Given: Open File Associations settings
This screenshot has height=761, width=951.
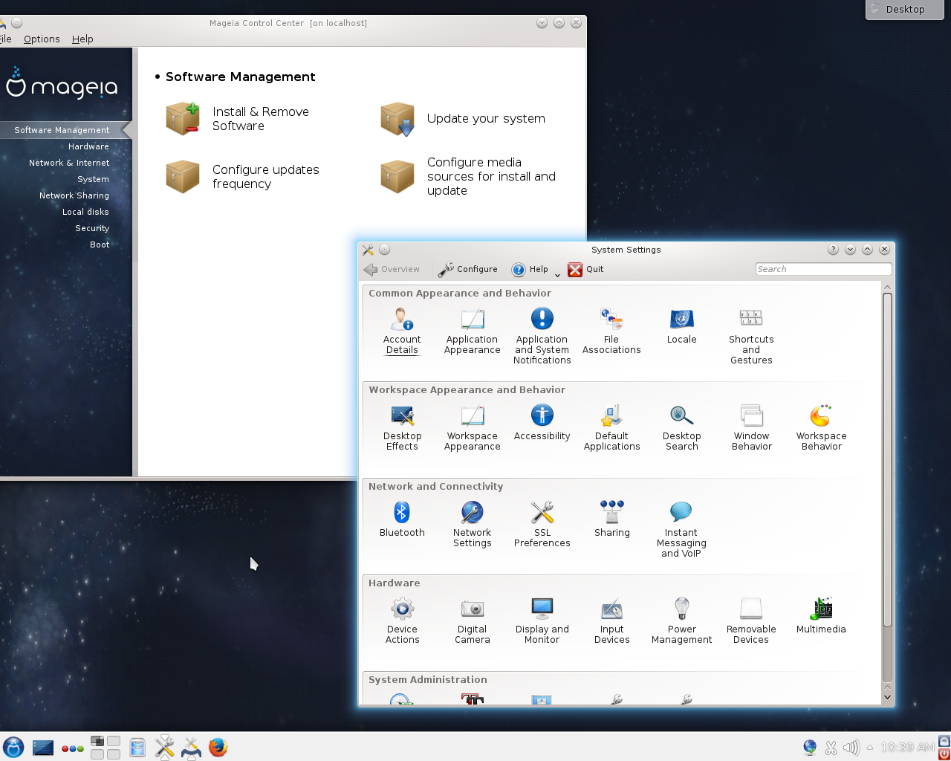Looking at the screenshot, I should (x=611, y=331).
